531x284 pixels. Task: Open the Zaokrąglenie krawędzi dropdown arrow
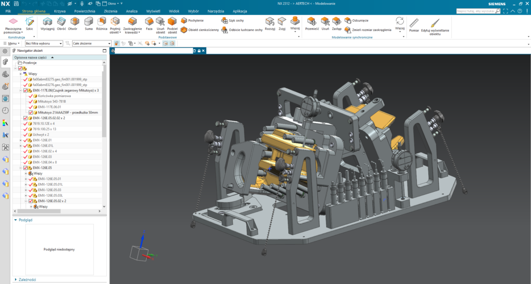[139, 33]
